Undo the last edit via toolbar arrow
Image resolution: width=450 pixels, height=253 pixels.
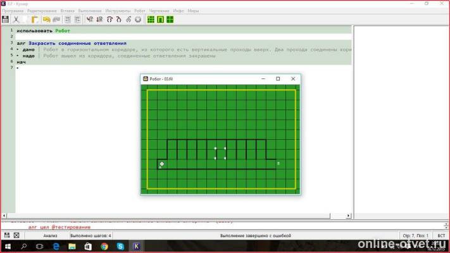coord(47,20)
